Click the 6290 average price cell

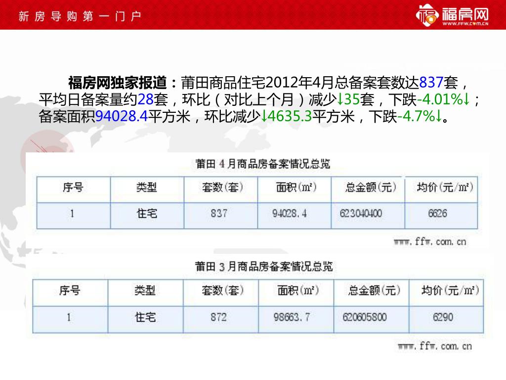click(443, 317)
